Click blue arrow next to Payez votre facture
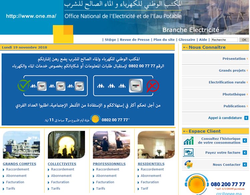This screenshot has width=250, height=195. click(245, 153)
